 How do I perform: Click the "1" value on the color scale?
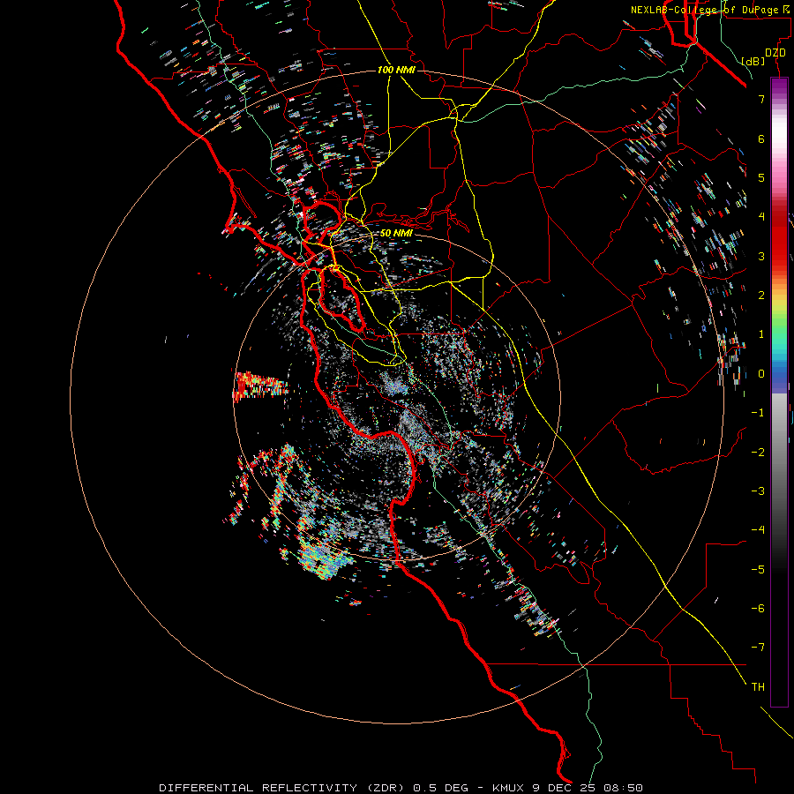(x=761, y=334)
